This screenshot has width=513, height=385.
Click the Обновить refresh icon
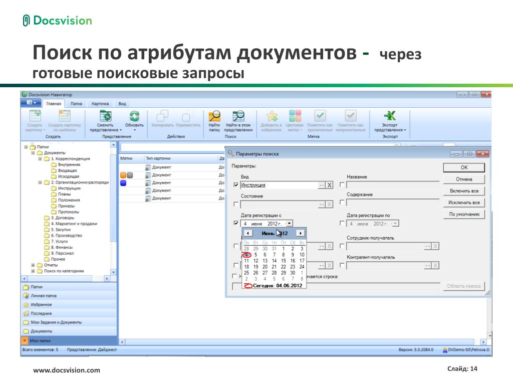click(134, 116)
